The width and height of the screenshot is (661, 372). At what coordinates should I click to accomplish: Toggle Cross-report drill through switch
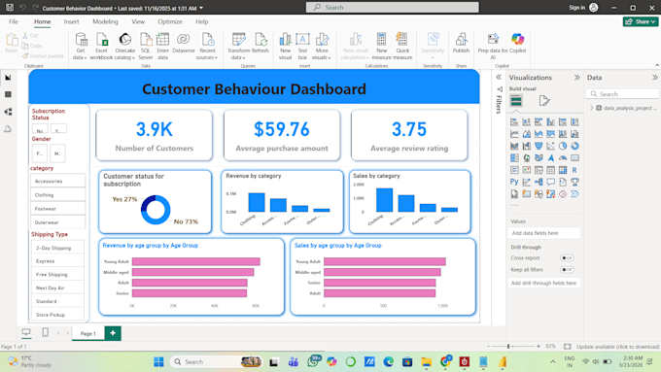[567, 257]
